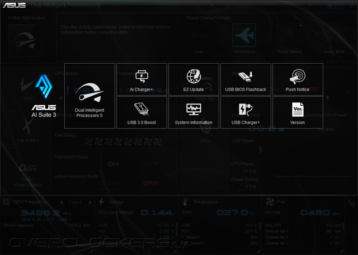Go to next menu page arrow
Screen dimensions: 358x255
coord(328,97)
